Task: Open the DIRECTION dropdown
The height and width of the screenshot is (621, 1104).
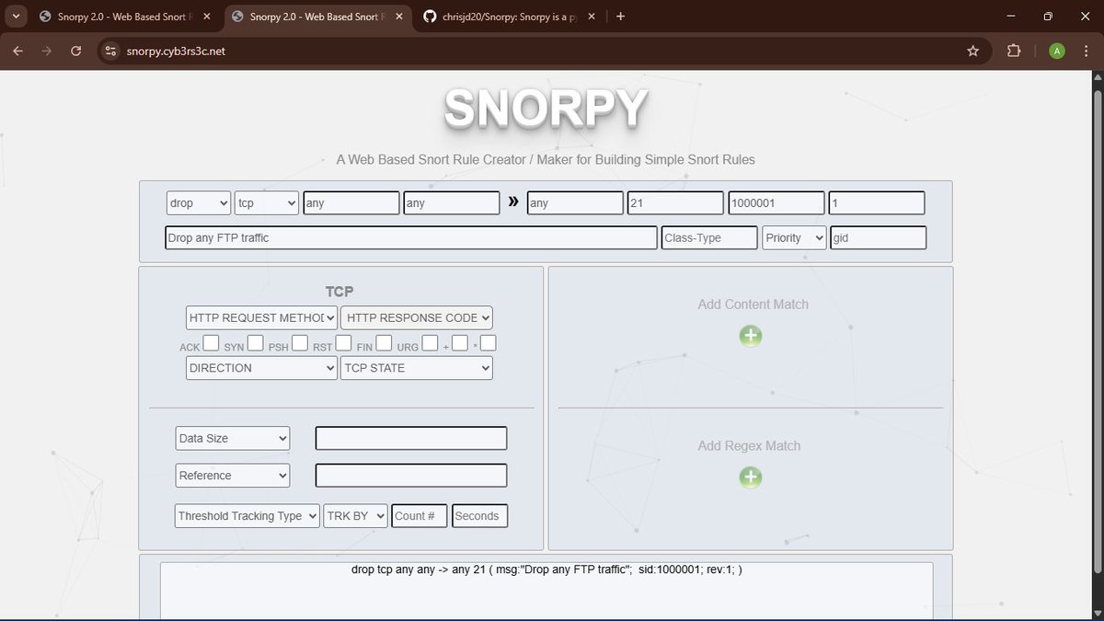Action: [x=261, y=368]
